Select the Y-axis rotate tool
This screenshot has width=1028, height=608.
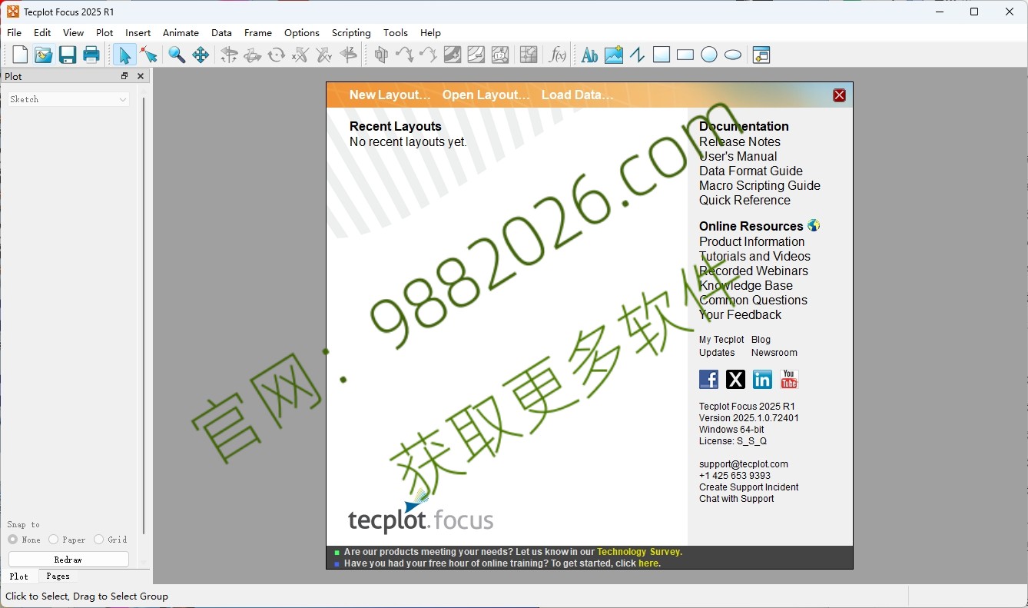[324, 55]
